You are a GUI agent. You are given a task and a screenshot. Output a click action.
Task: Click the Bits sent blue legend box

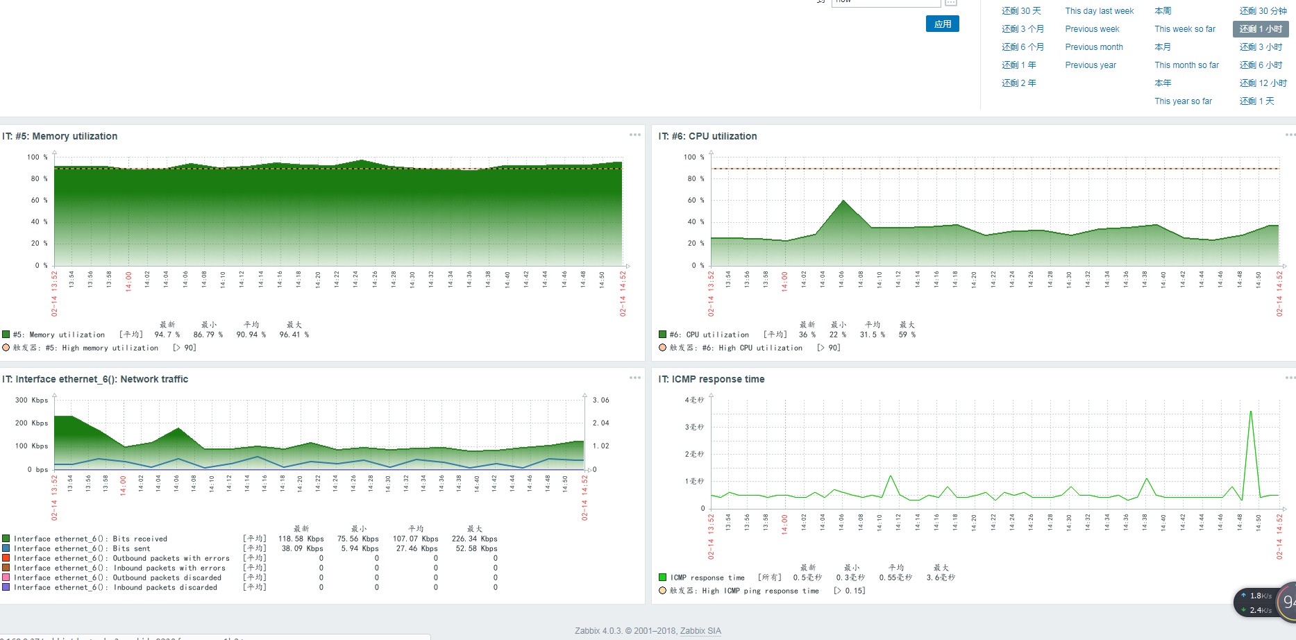click(x=6, y=548)
